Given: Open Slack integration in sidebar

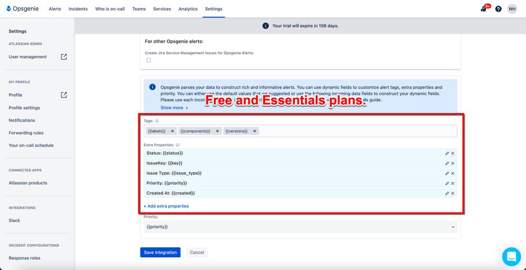Looking at the screenshot, I should (14, 221).
